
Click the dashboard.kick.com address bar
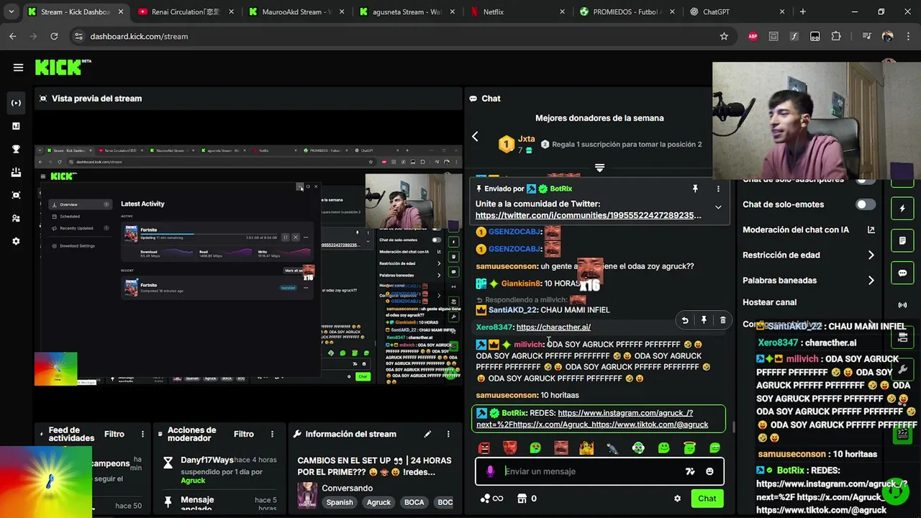(401, 36)
